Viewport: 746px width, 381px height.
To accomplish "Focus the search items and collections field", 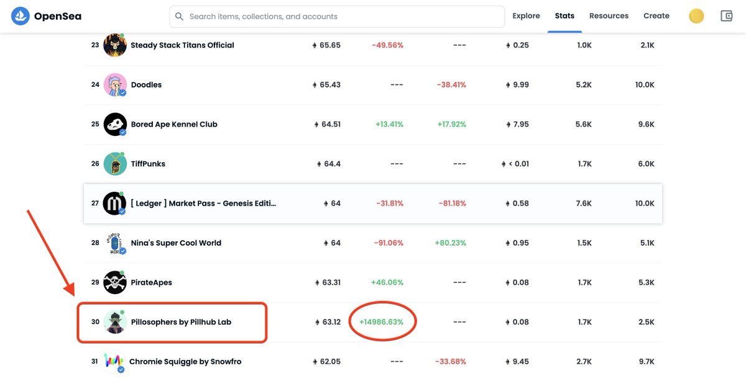I will point(337,17).
